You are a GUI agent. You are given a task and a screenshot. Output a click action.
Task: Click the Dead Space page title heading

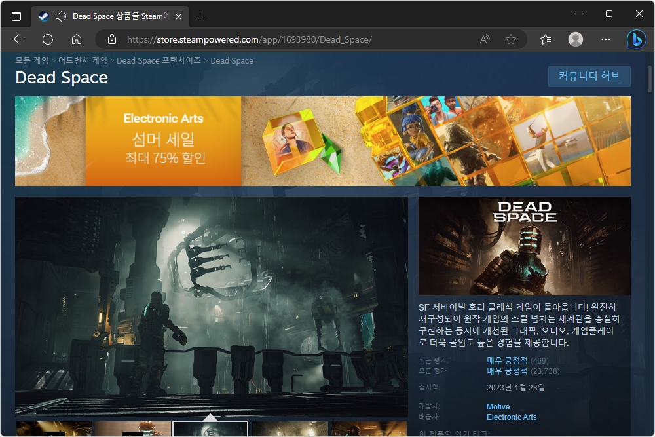click(62, 78)
